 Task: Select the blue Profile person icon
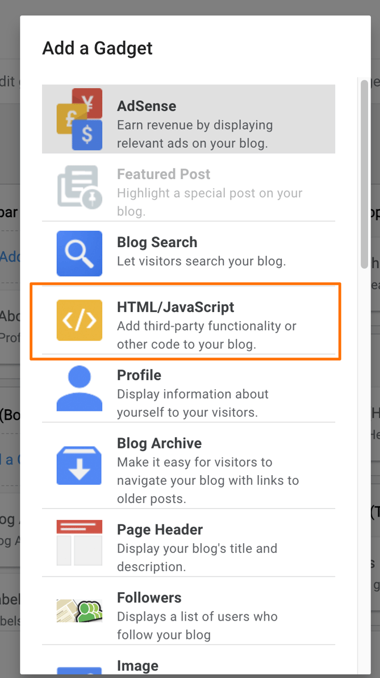(79, 389)
